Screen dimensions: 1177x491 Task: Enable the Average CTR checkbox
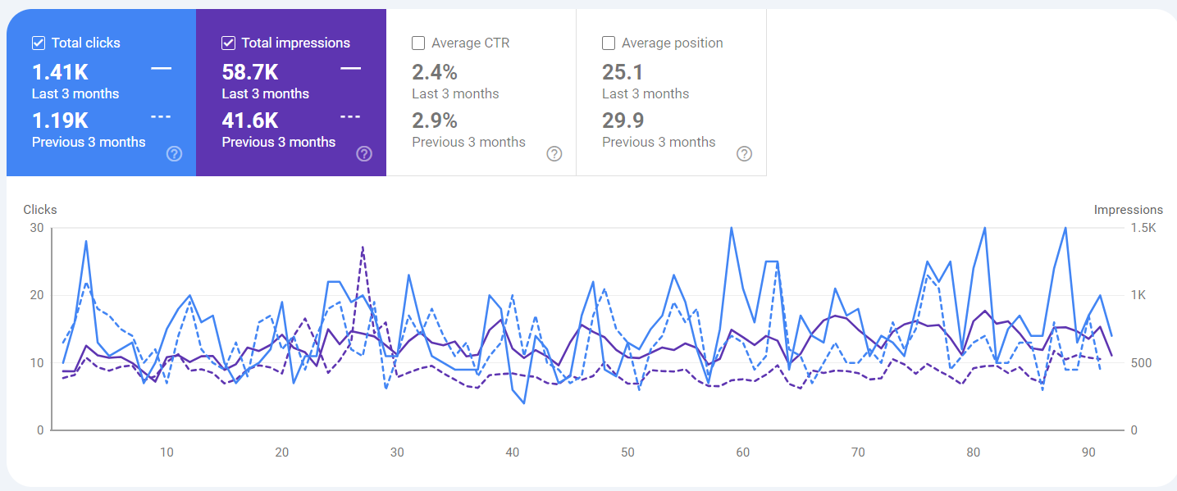pos(418,43)
